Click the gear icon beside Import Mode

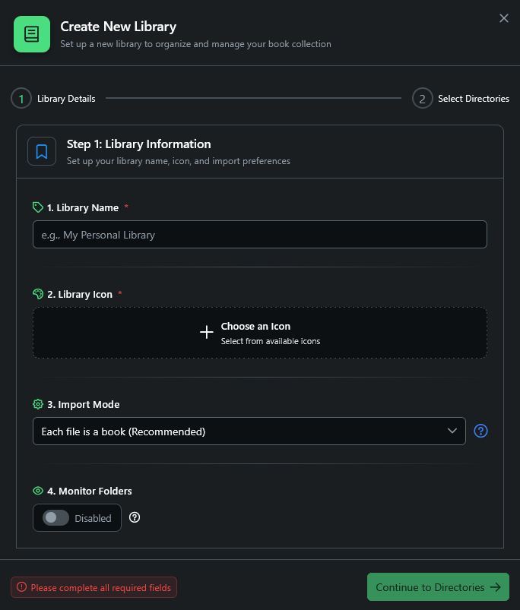(x=38, y=404)
